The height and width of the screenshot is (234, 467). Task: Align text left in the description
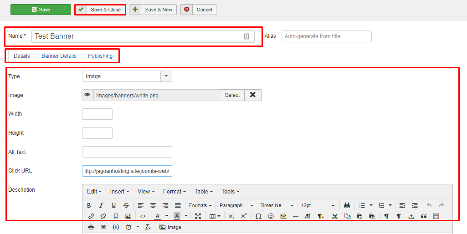click(141, 205)
